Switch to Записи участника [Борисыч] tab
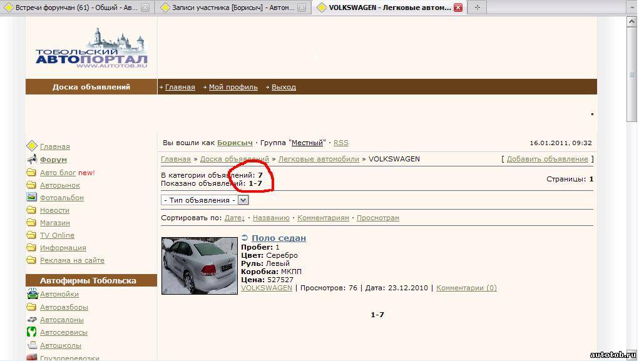This screenshot has height=361, width=639. coord(233,8)
